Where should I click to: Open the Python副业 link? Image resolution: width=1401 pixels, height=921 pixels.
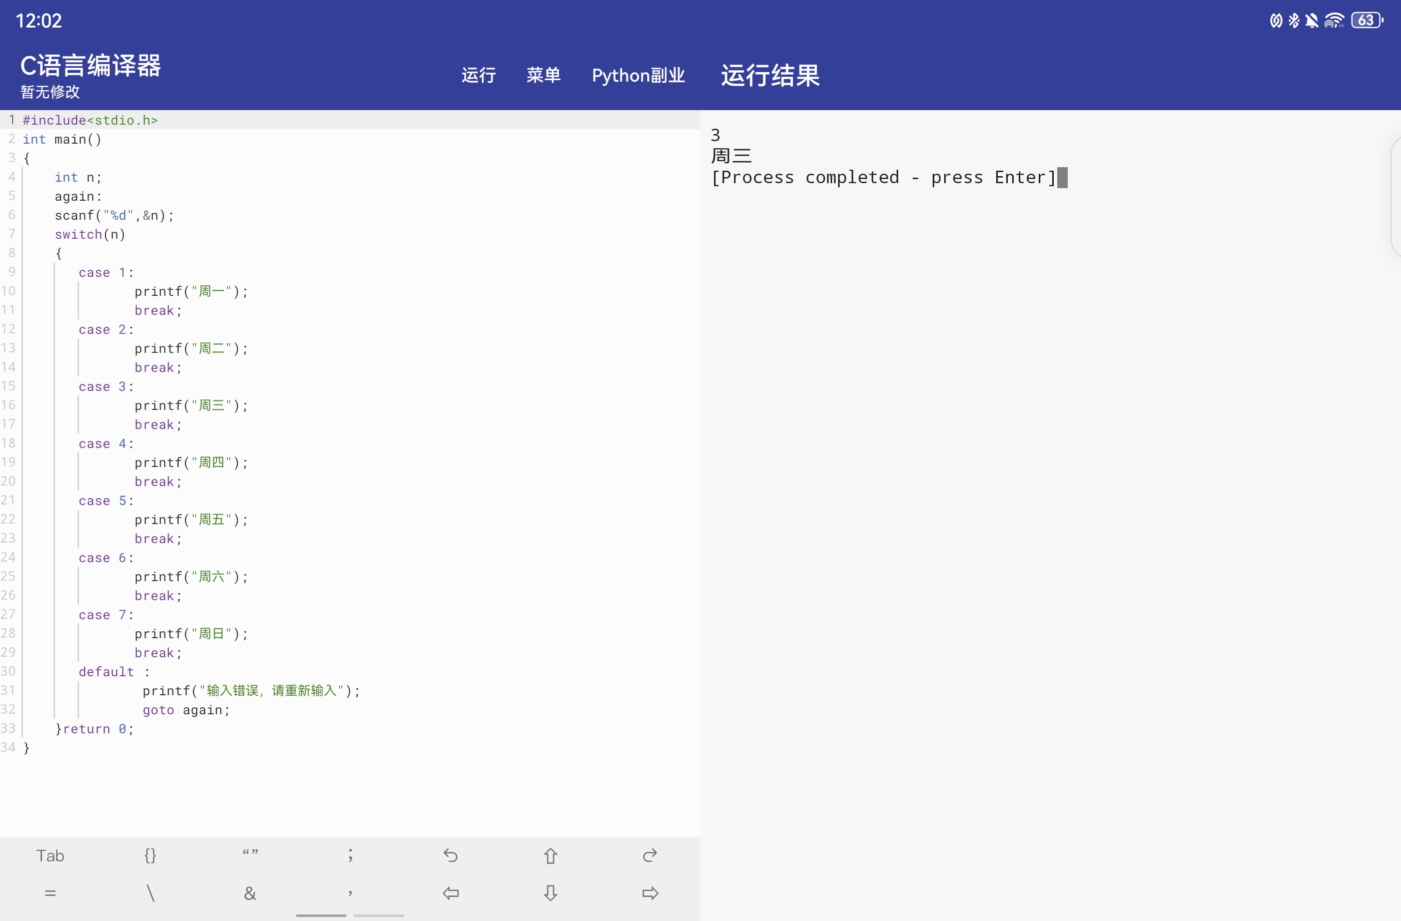tap(638, 76)
